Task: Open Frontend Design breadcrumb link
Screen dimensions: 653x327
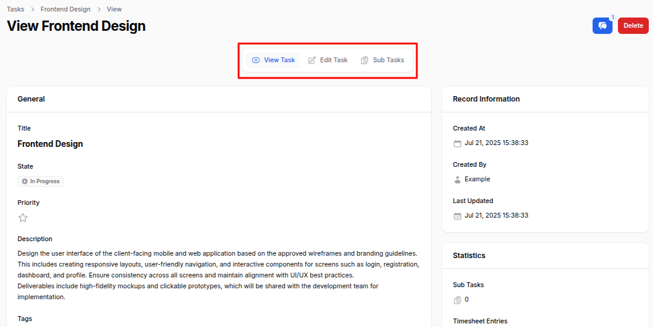Action: [65, 9]
